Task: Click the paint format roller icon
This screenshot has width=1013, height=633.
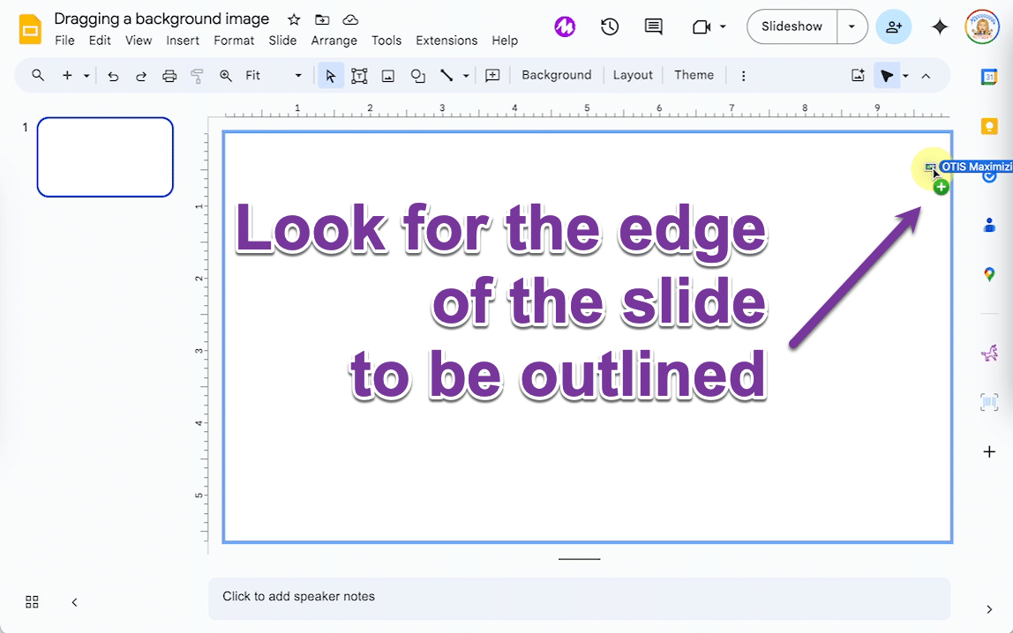Action: (197, 76)
